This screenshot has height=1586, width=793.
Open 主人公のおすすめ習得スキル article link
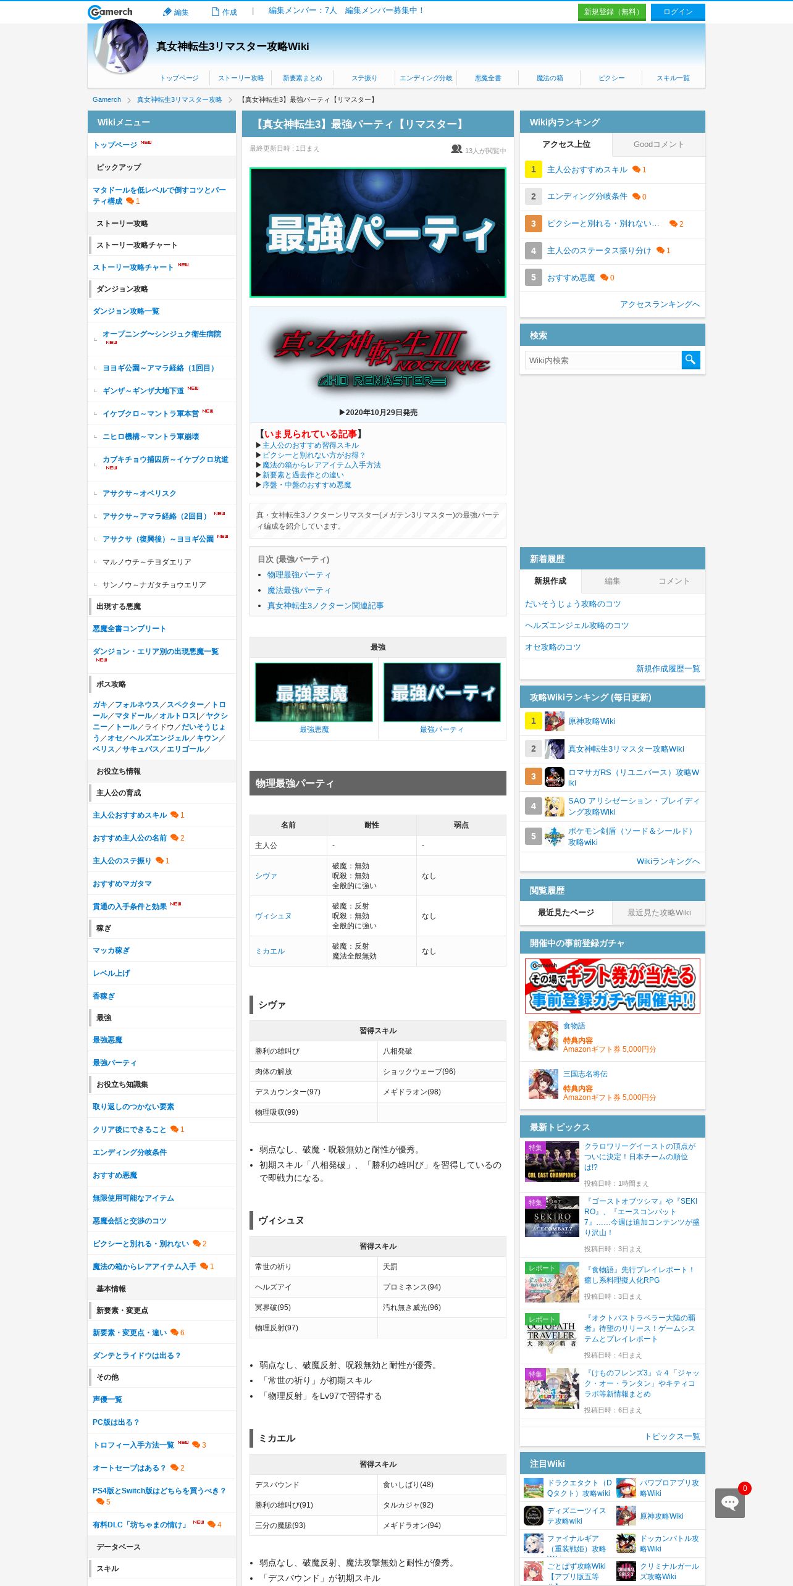[x=311, y=445]
